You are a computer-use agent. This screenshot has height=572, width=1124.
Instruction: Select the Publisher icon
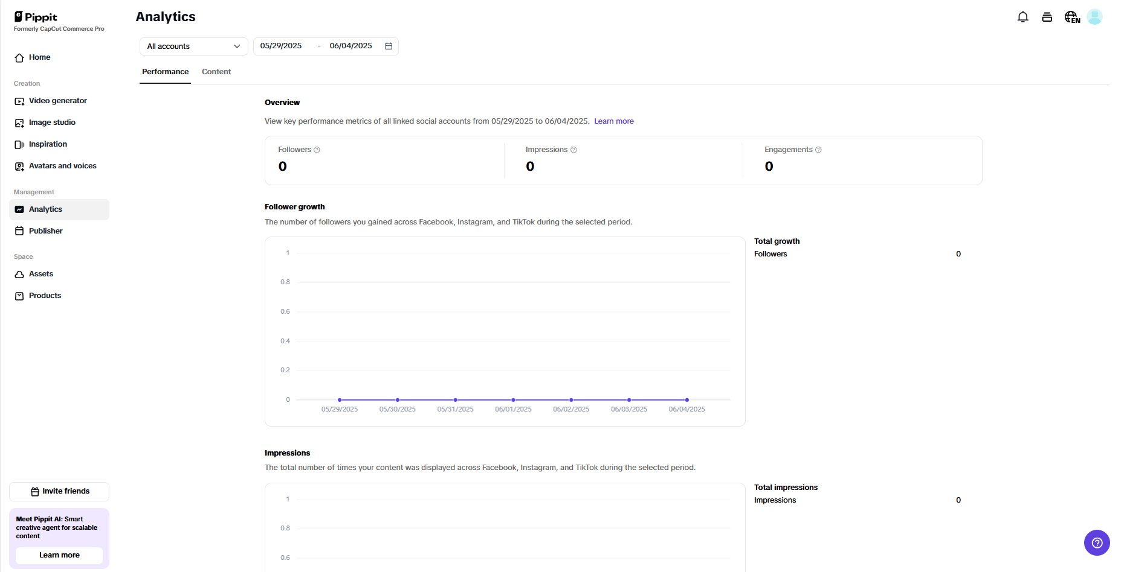[19, 230]
